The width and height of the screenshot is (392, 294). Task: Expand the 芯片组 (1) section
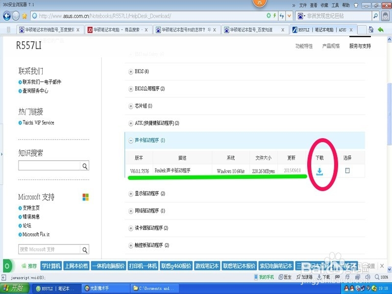[130, 106]
